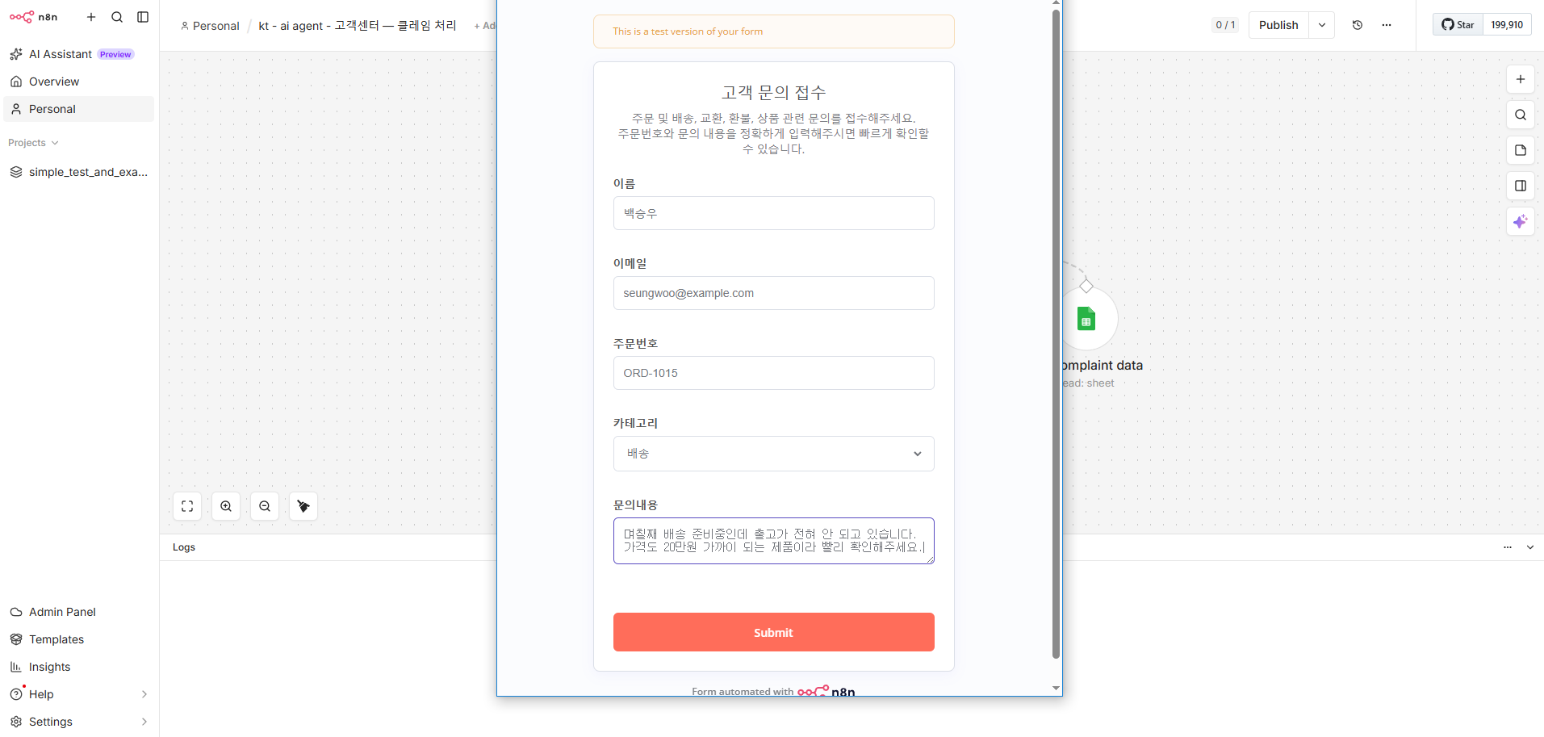This screenshot has width=1544, height=737.
Task: Open workflow more options ellipsis
Action: click(1387, 25)
